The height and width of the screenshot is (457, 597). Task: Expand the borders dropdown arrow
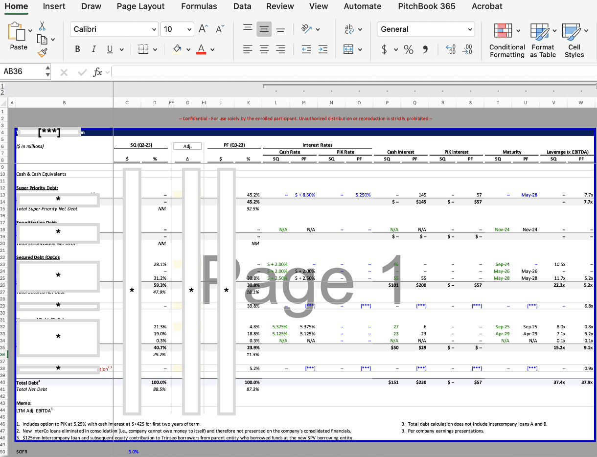[x=155, y=49]
